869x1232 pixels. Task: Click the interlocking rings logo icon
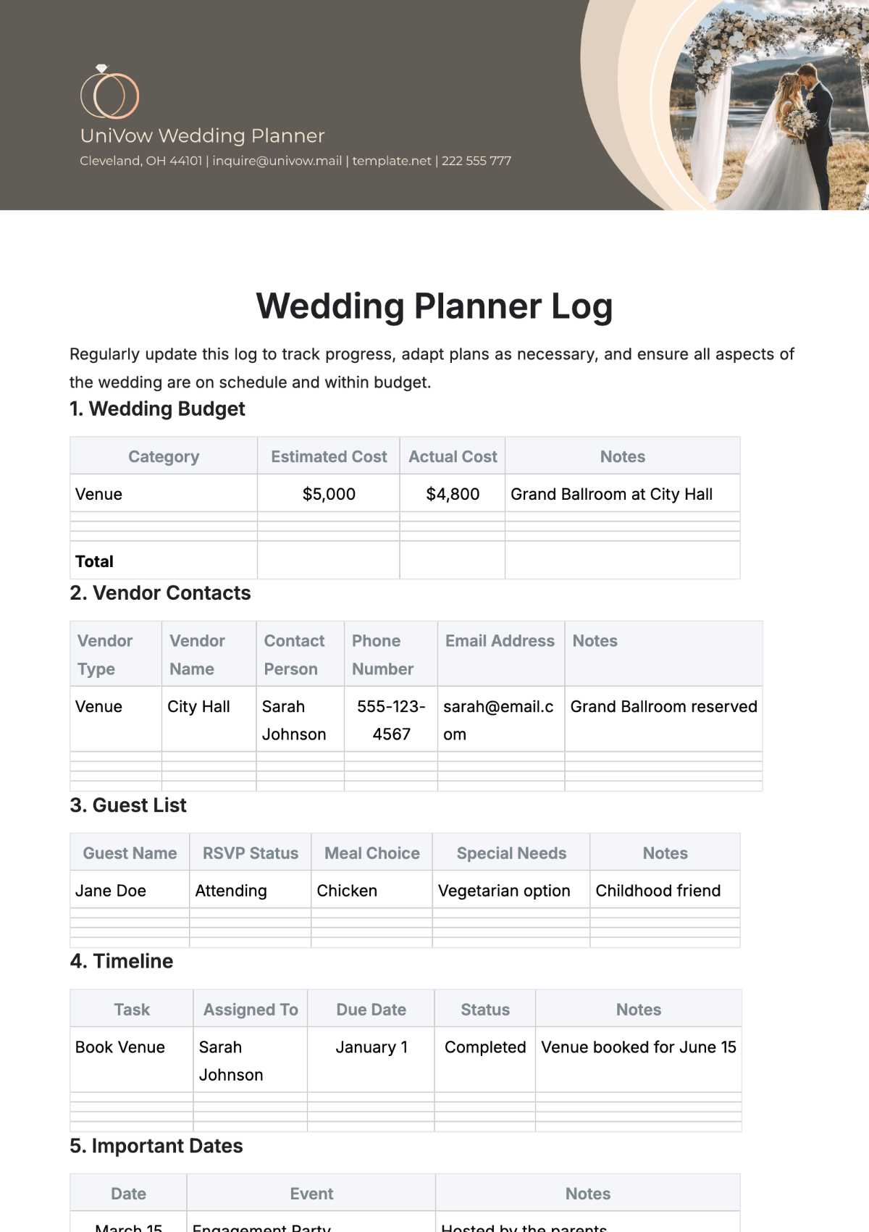[x=109, y=92]
